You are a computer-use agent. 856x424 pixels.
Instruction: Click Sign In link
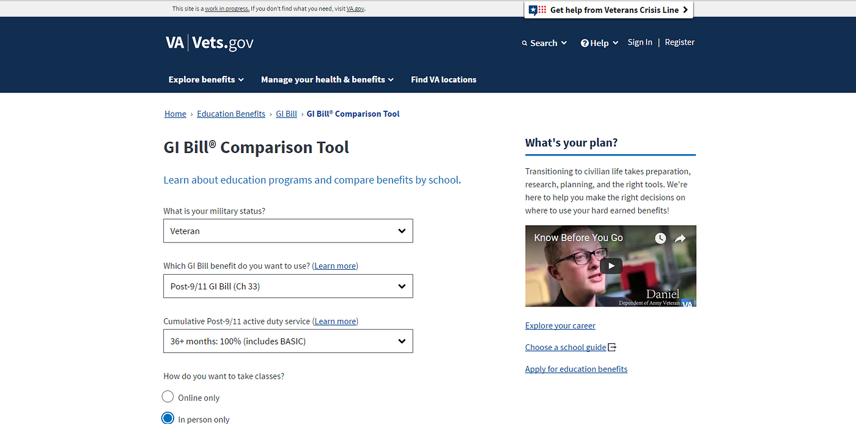tap(640, 42)
